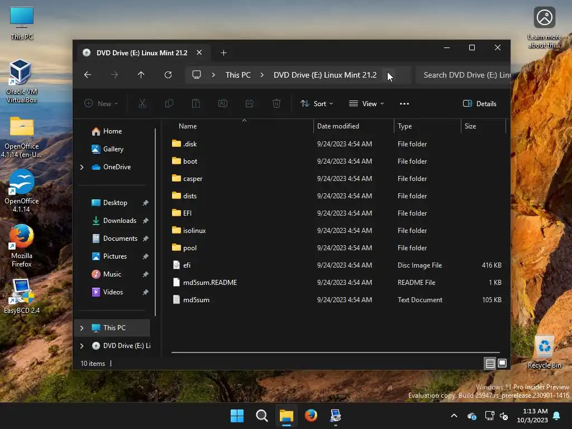Screen dimensions: 572x429
Task: Refresh the current folder view
Action: point(168,75)
